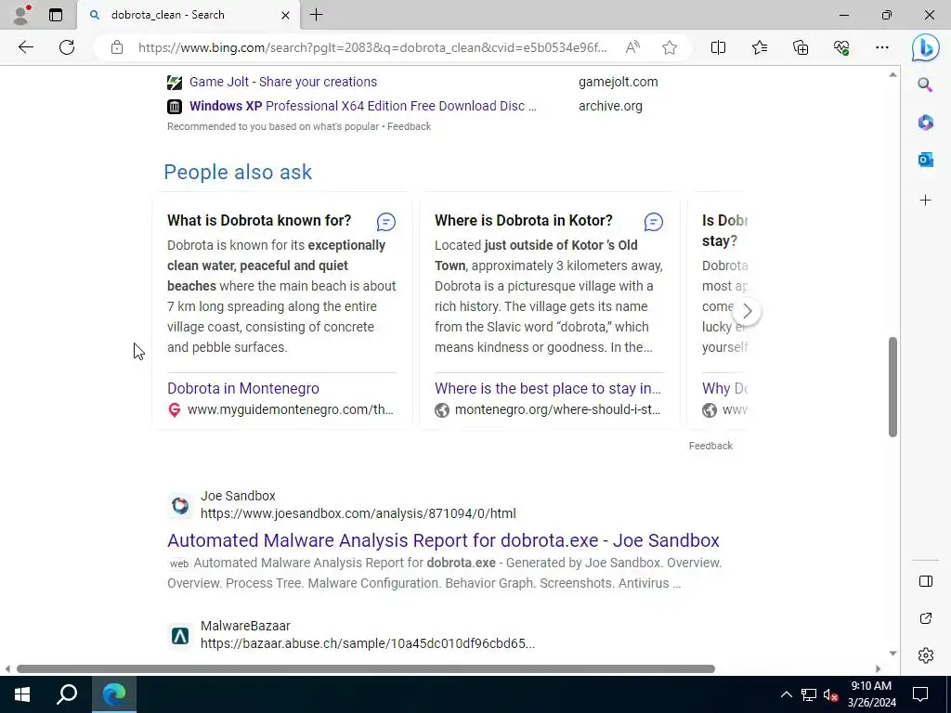The height and width of the screenshot is (713, 951).
Task: Open link in new window sidebar icon
Action: pyautogui.click(x=926, y=618)
